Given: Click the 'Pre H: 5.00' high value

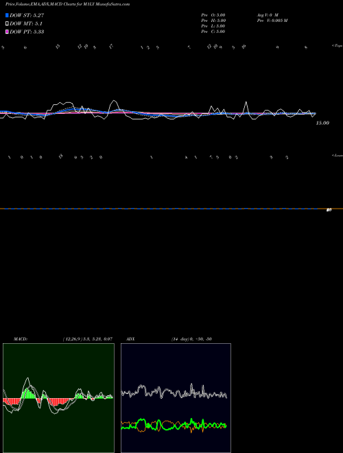Looking at the screenshot, I should [x=213, y=21].
